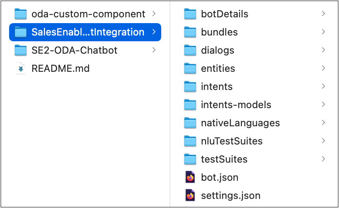
Task: Click the nativeLanguages folder icon
Action: (190, 123)
